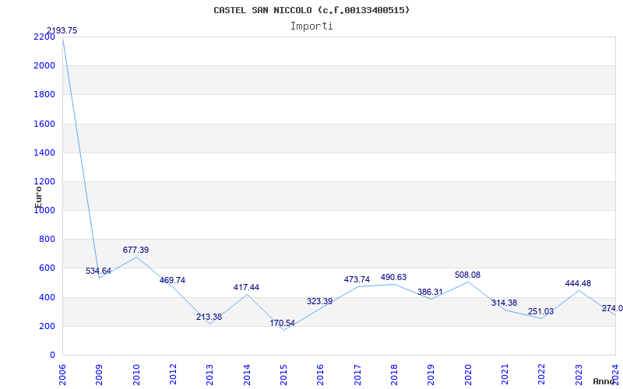Viewport: 623px width, 389px height.
Task: Click the 444.48 data label
Action: 578,283
